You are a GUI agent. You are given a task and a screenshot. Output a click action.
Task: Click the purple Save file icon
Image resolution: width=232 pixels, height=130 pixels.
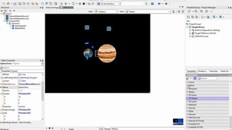click(x=15, y=4)
